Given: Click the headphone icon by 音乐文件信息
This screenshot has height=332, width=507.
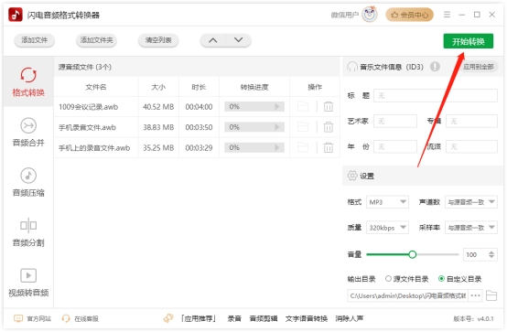Looking at the screenshot, I should [351, 67].
